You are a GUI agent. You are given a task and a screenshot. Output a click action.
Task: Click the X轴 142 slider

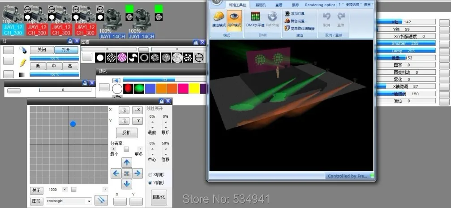click(406, 22)
